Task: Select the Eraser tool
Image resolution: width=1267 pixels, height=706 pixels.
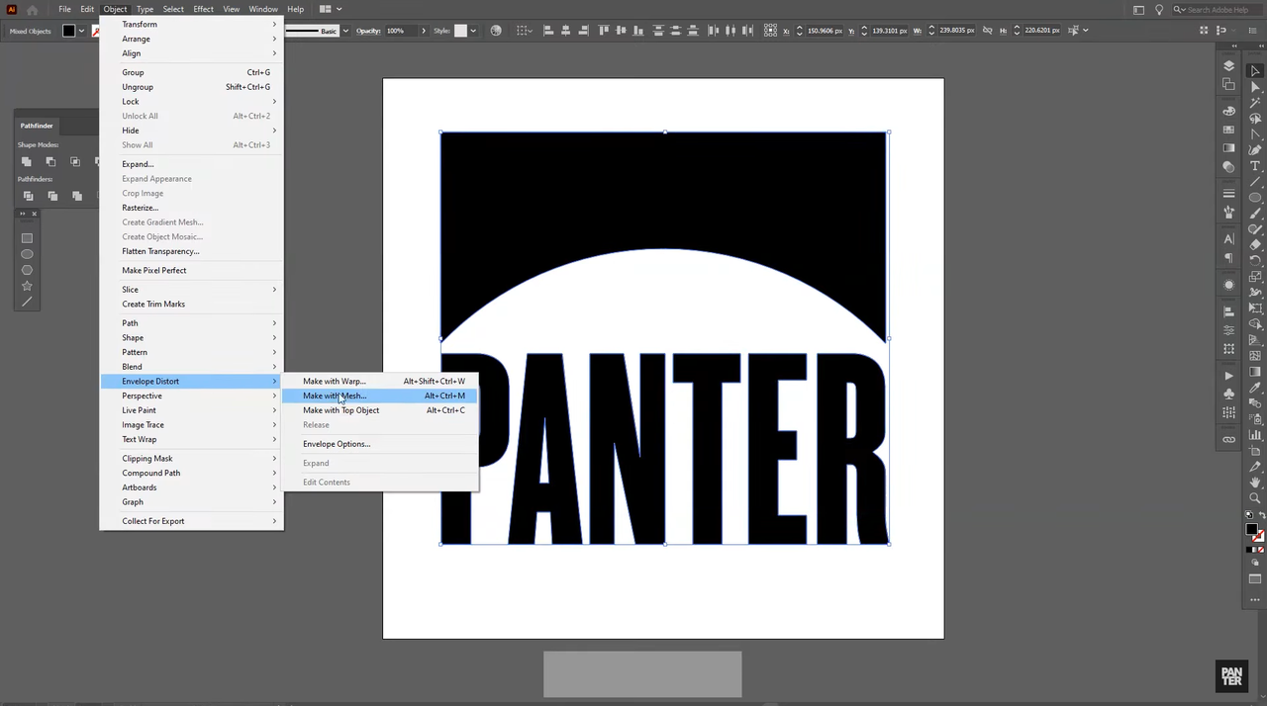Action: (1255, 245)
